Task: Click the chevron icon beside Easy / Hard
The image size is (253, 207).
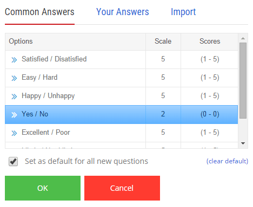Action: [14, 78]
